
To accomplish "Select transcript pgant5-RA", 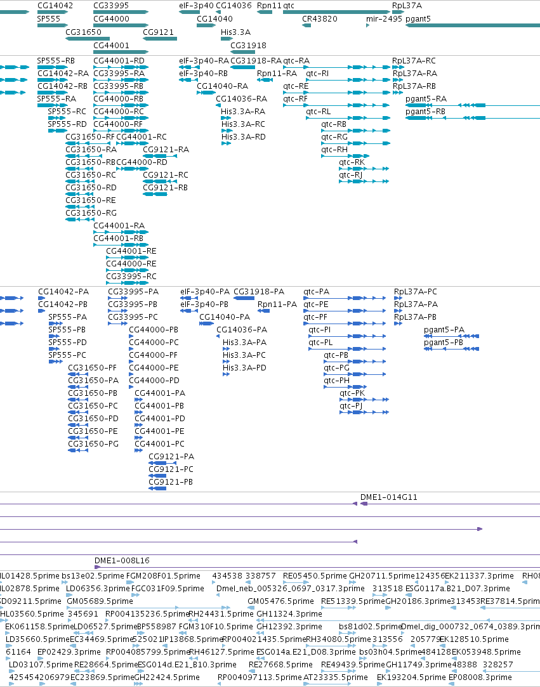I will click(x=426, y=98).
